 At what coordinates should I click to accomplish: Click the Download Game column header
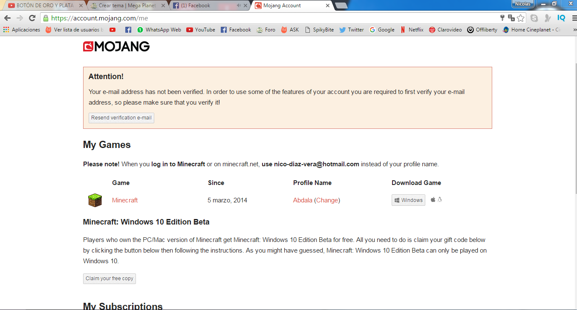(416, 183)
